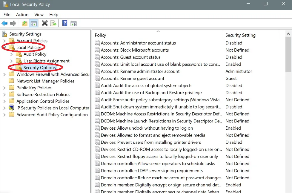Click icon beside Accounts: Guest account status
Viewport: 292px width, 193px height.
coord(97,57)
